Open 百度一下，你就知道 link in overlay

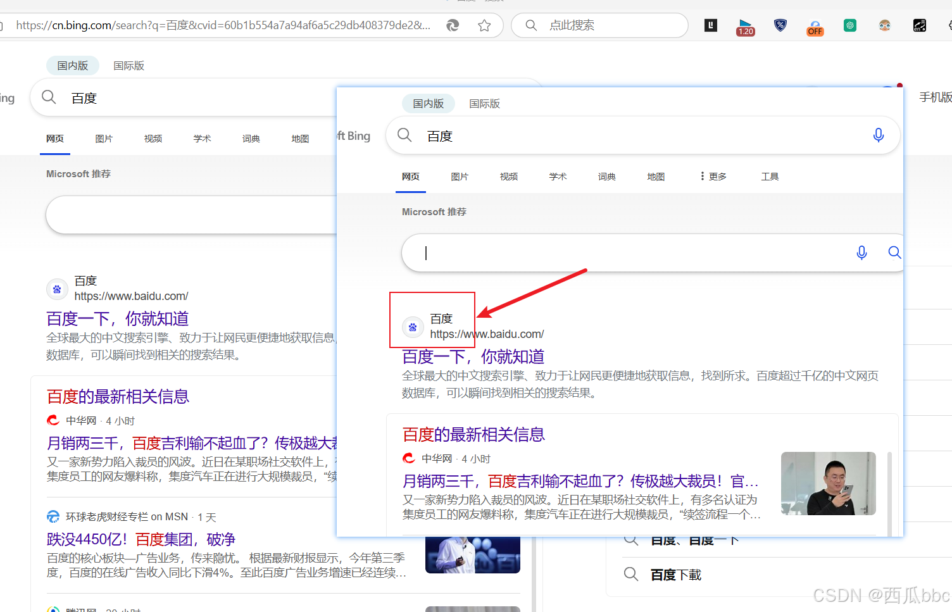click(473, 356)
